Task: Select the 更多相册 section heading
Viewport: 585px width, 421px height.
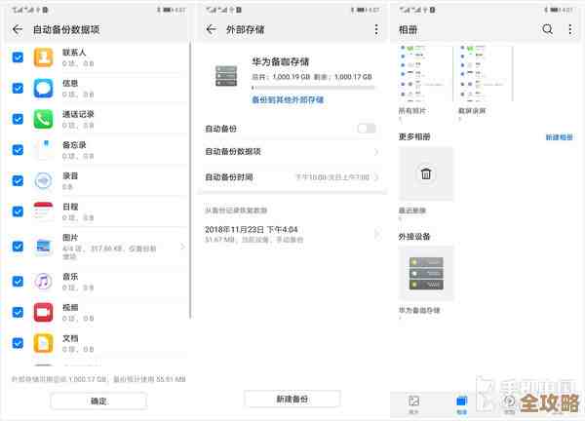Action: 414,136
